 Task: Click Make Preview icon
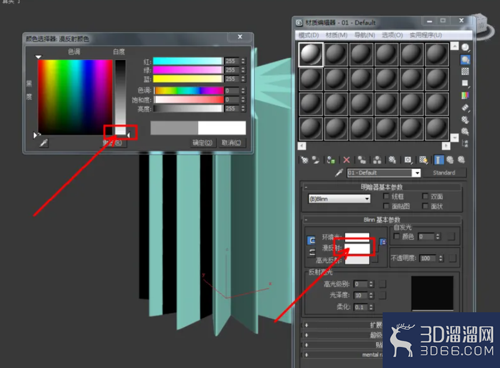[465, 108]
